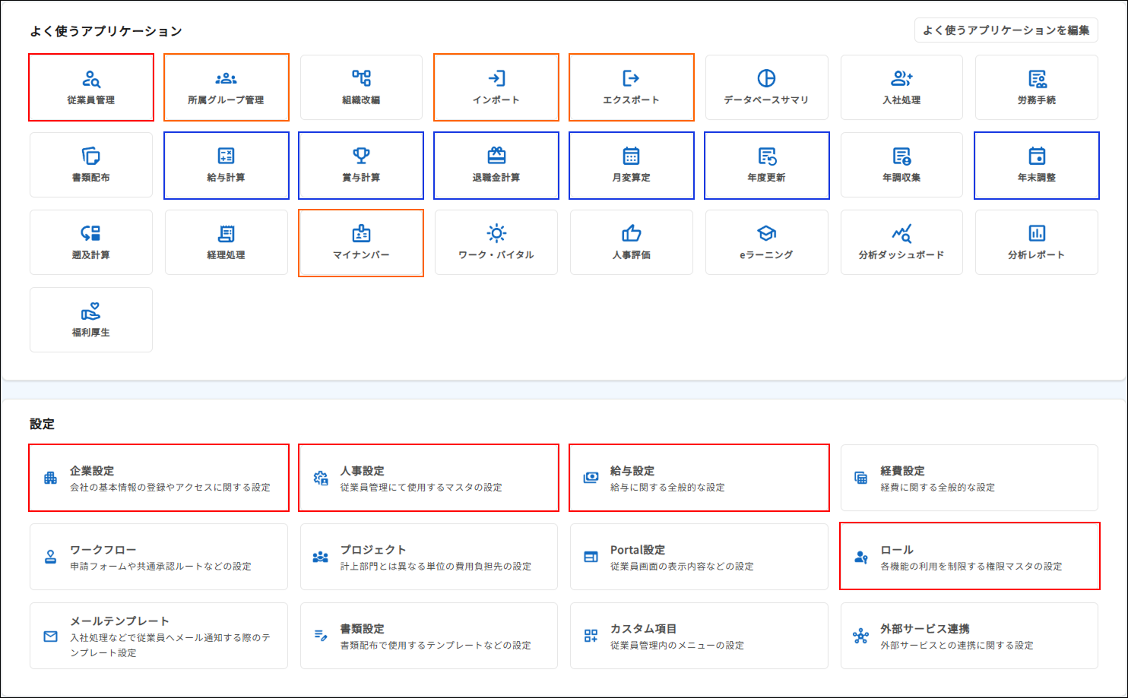Click the ロール person-key icon
Viewport: 1128px width, 698px height.
click(860, 557)
